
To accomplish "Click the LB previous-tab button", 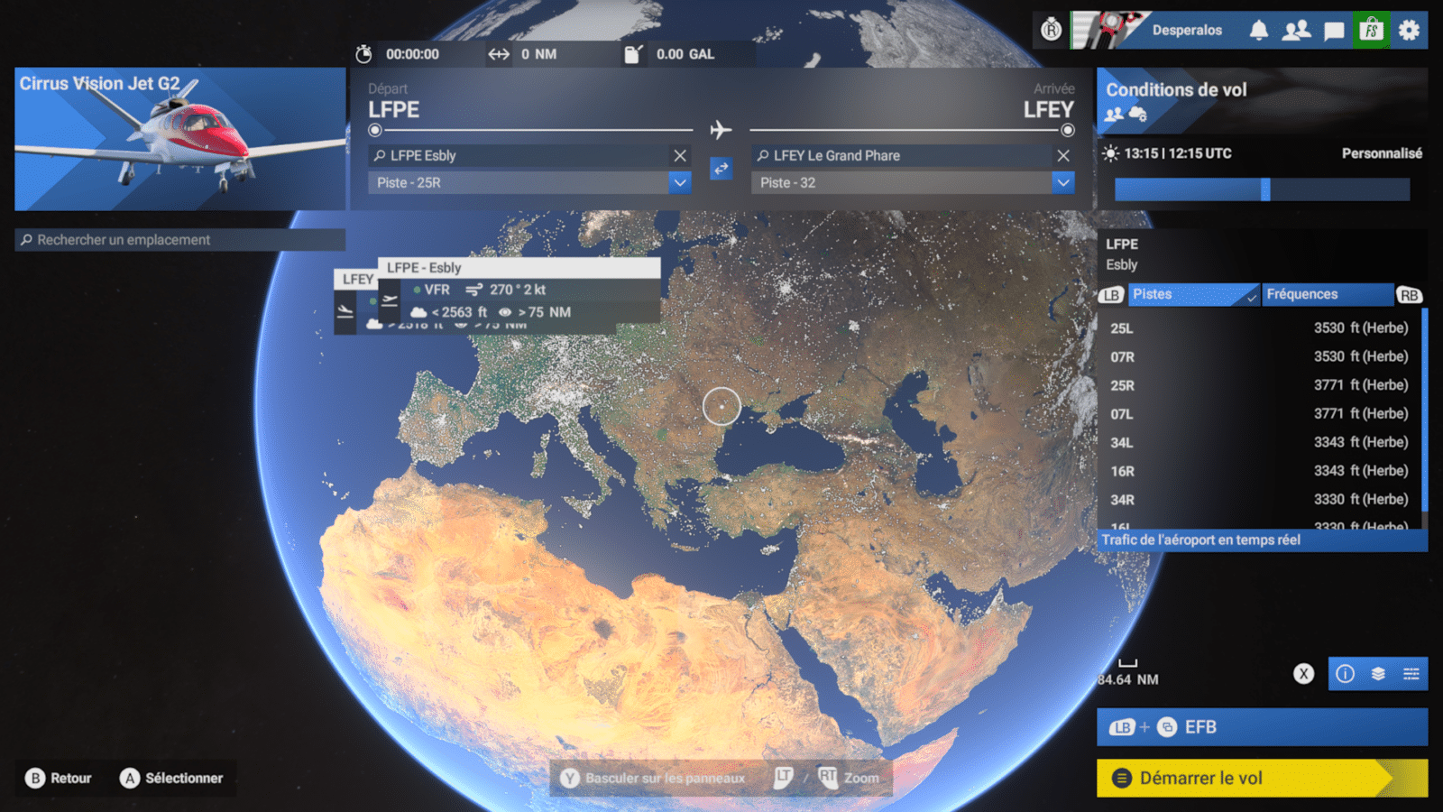I will 1111,295.
